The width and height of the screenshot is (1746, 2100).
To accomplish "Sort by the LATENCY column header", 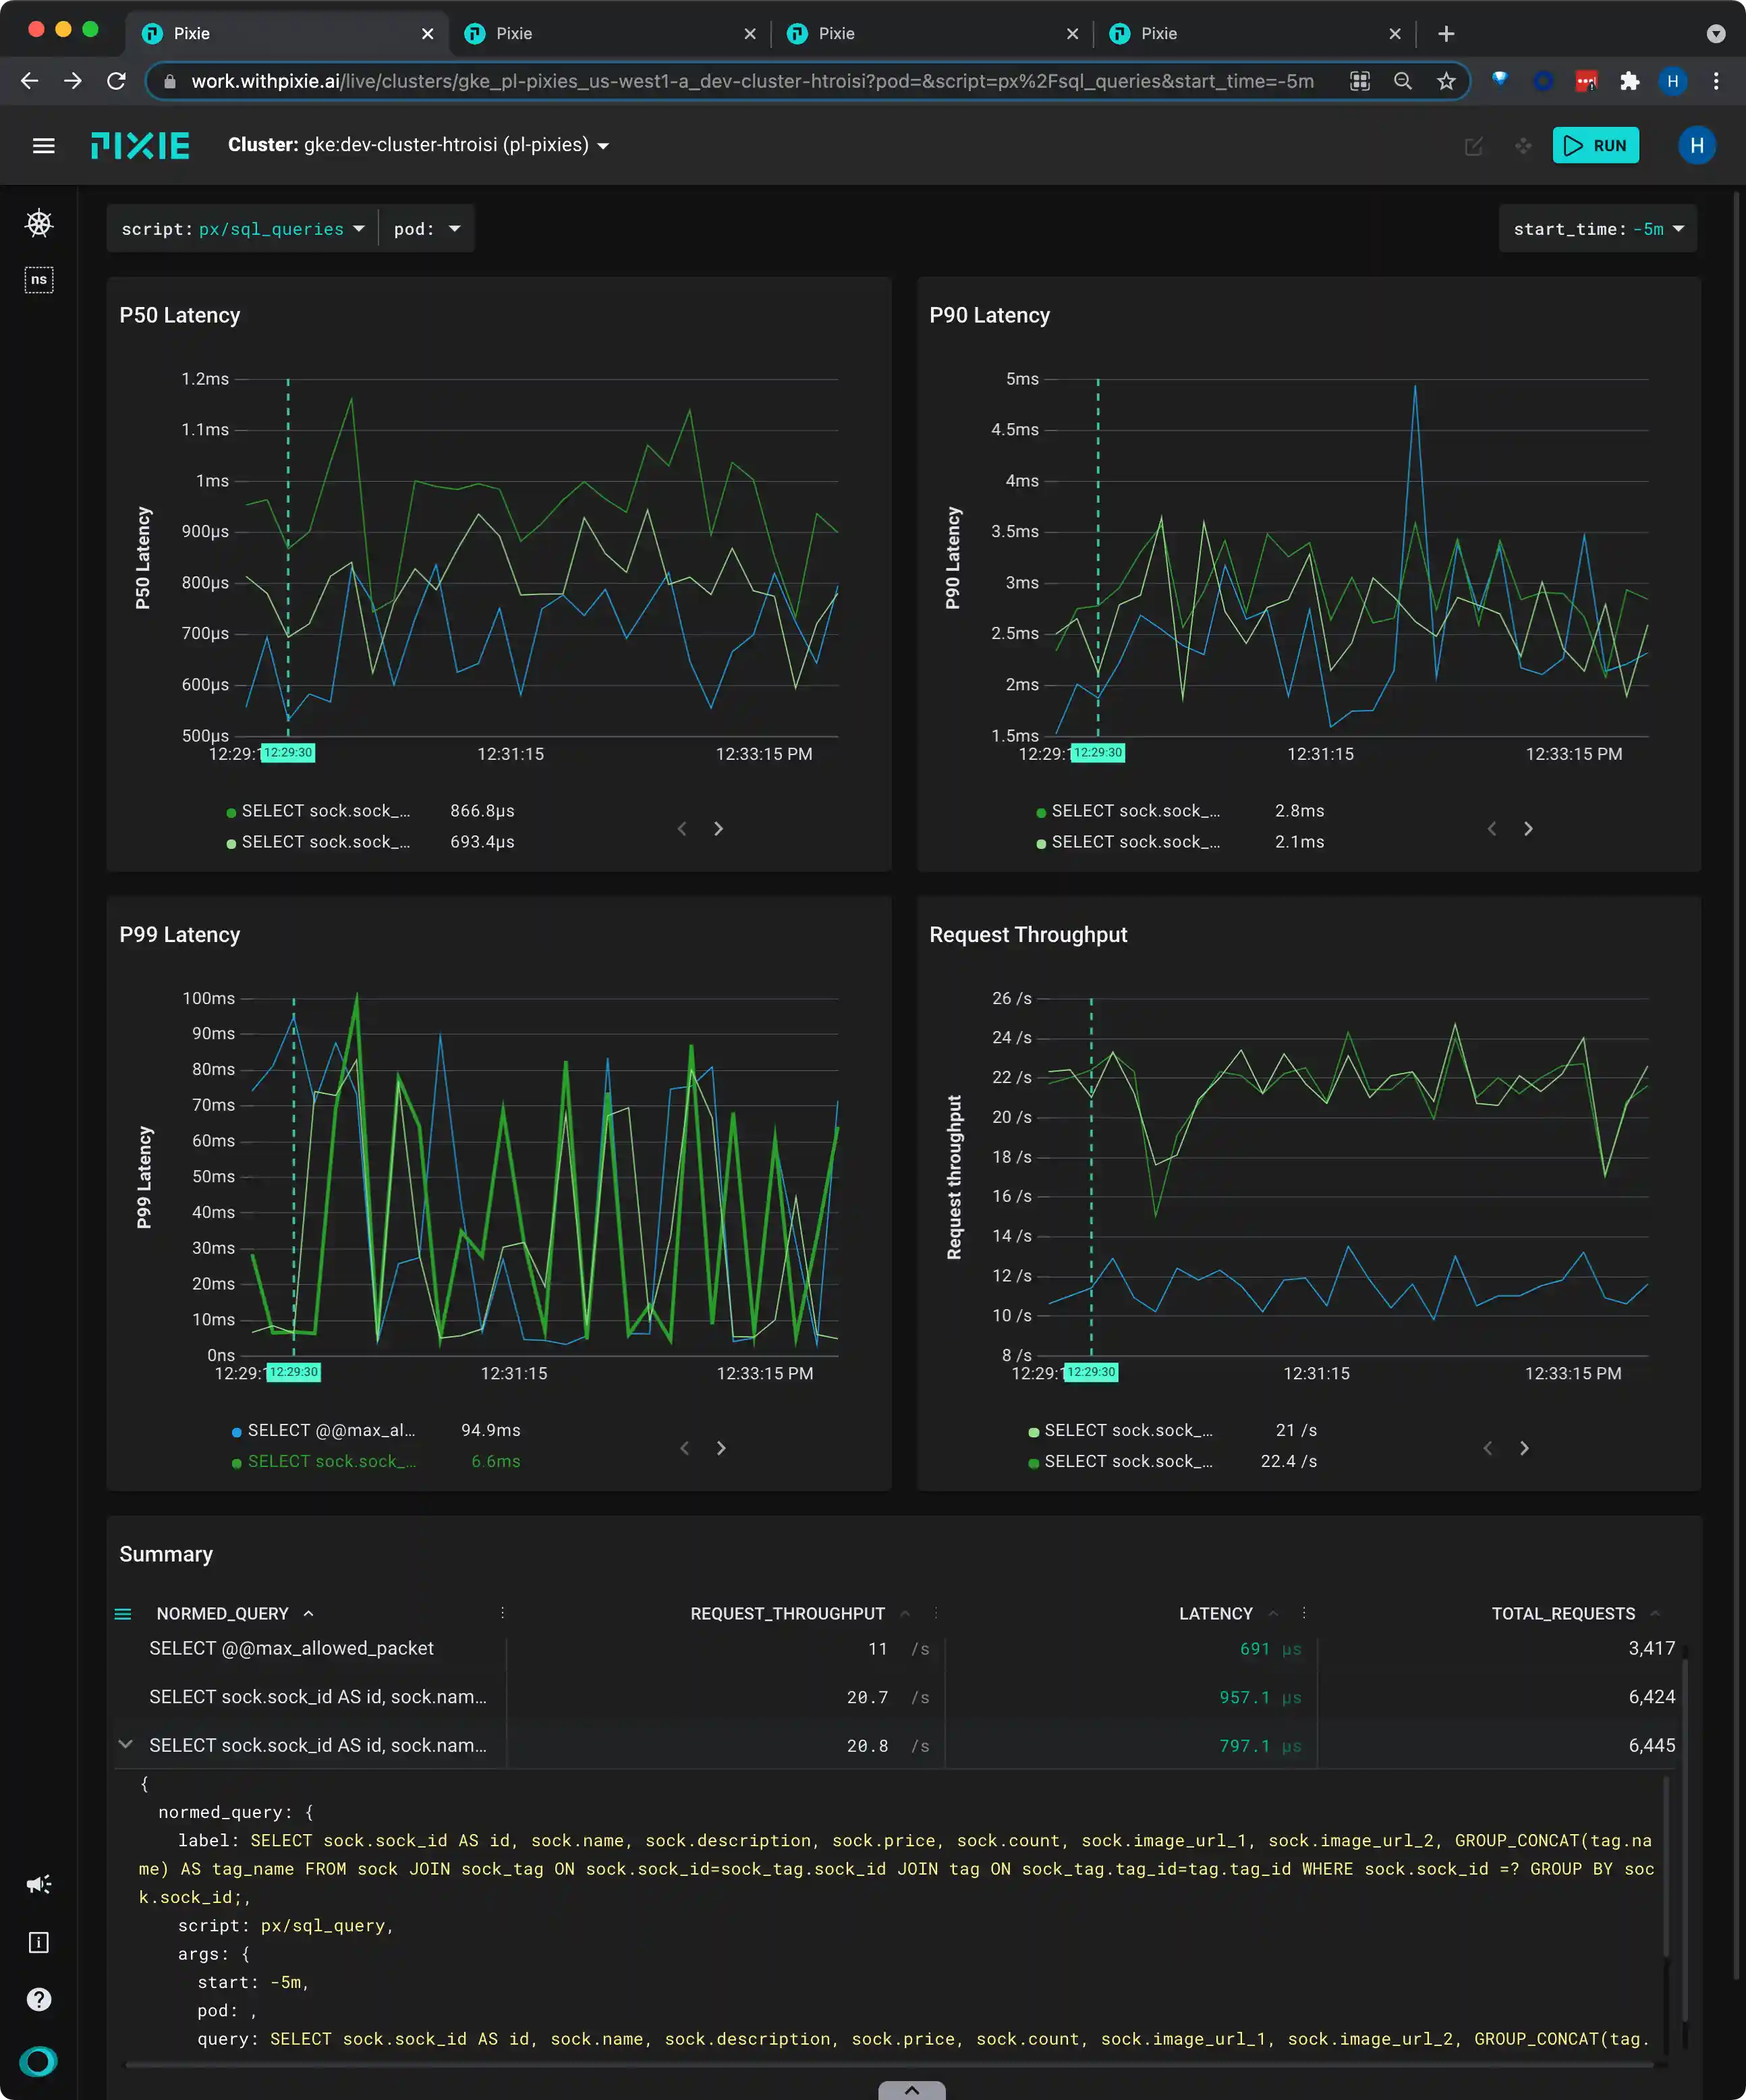I will pos(1215,1614).
